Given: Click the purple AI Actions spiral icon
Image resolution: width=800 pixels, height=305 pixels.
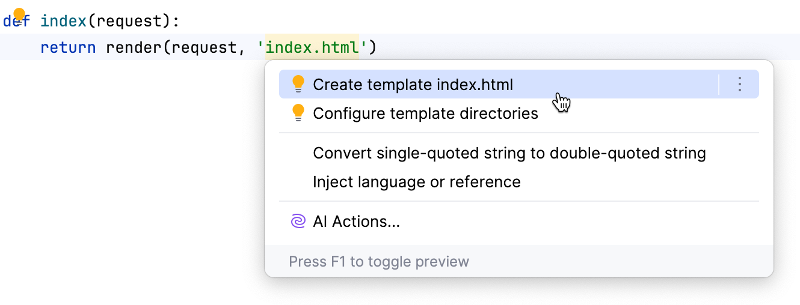Looking at the screenshot, I should tap(298, 222).
